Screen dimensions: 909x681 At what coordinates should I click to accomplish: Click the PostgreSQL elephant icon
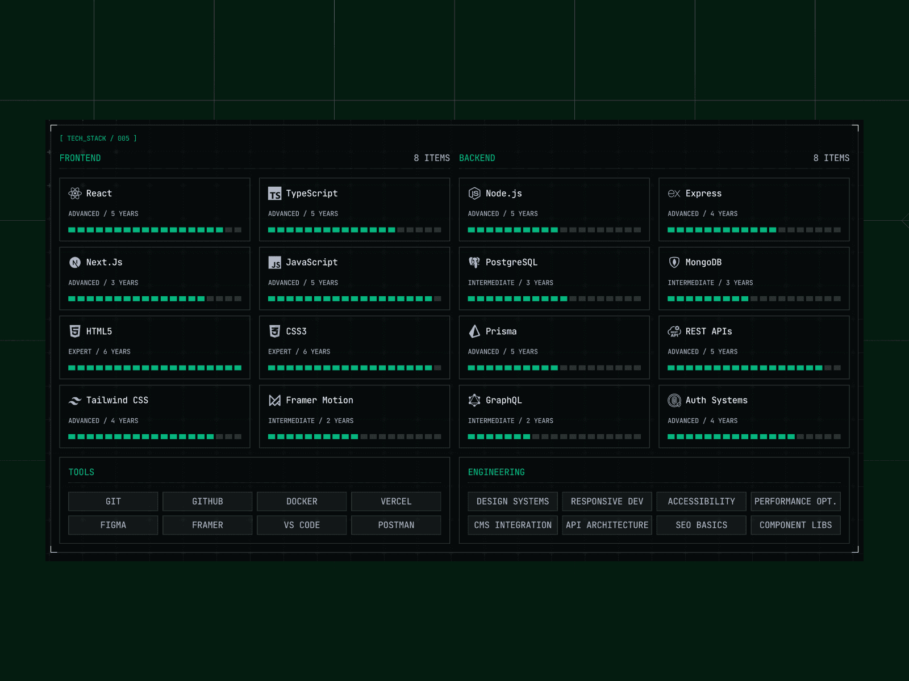(474, 262)
